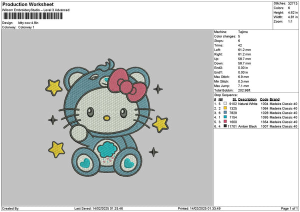This screenshot has width=300, height=212.
Task: Click the Max Stitch value '6.9 mm'
Action: coord(243,77)
